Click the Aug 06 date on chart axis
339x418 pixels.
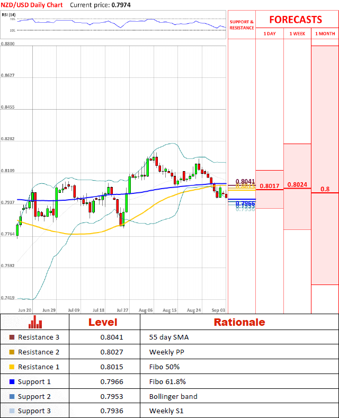point(146,309)
